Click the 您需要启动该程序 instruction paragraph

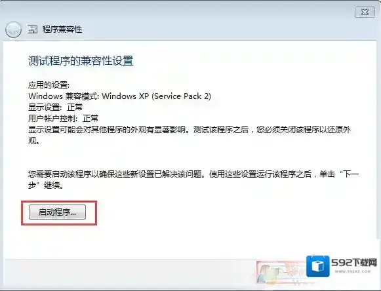(x=193, y=180)
